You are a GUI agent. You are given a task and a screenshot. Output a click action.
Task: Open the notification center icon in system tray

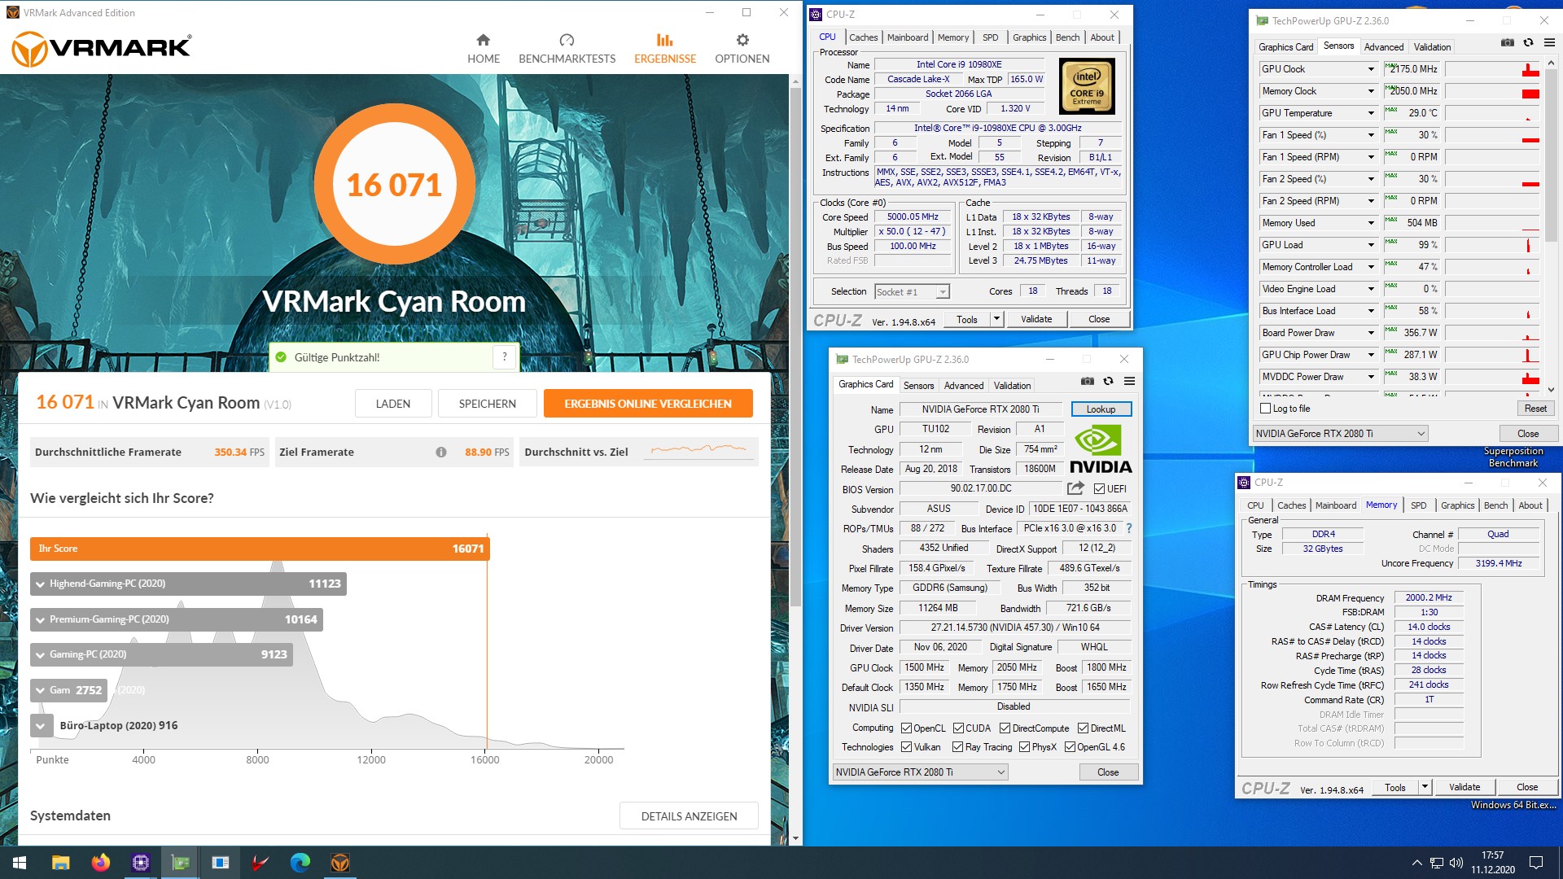pos(1536,863)
